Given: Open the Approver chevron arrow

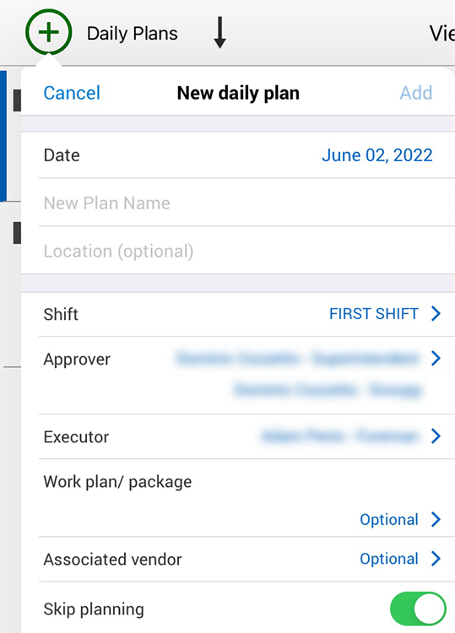Looking at the screenshot, I should pyautogui.click(x=436, y=358).
